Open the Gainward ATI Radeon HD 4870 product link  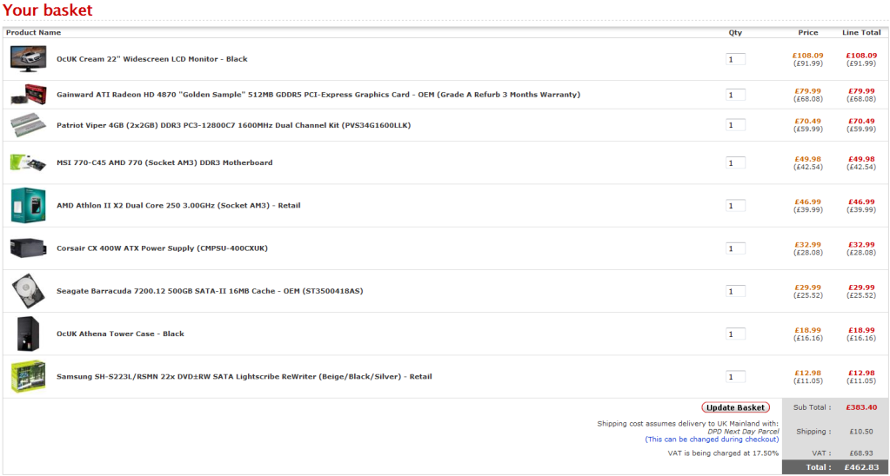click(318, 95)
